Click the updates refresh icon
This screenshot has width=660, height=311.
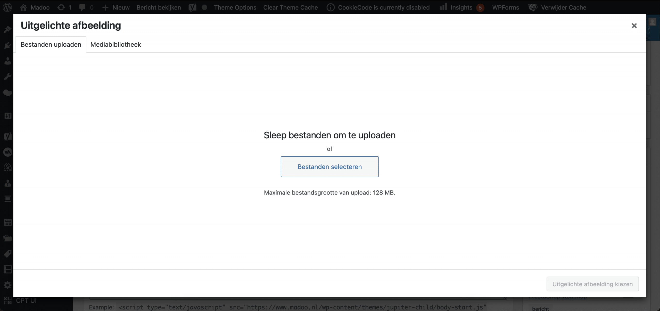tap(61, 7)
